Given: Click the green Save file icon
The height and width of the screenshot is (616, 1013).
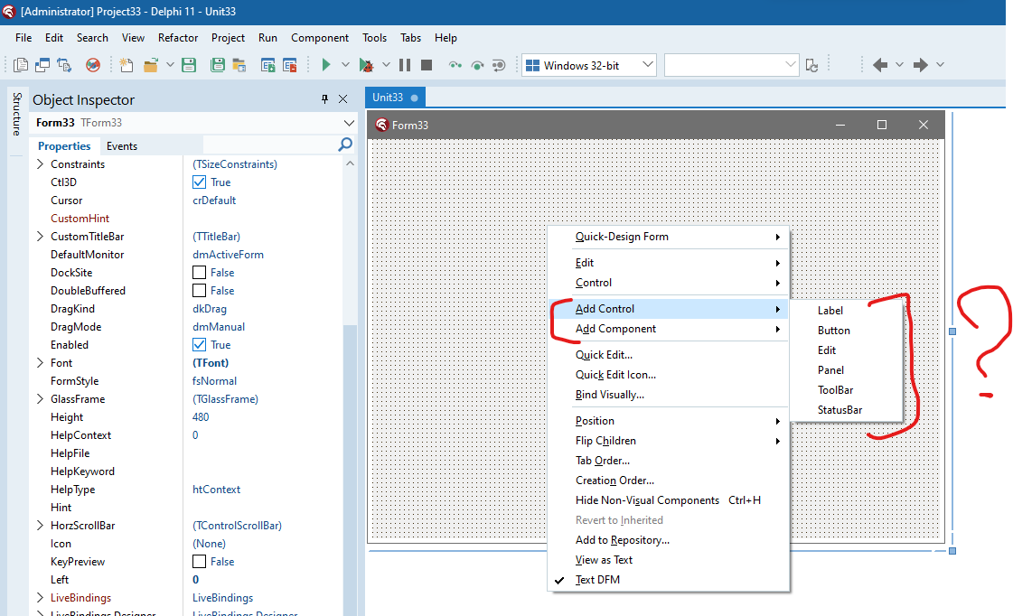Looking at the screenshot, I should (189, 65).
